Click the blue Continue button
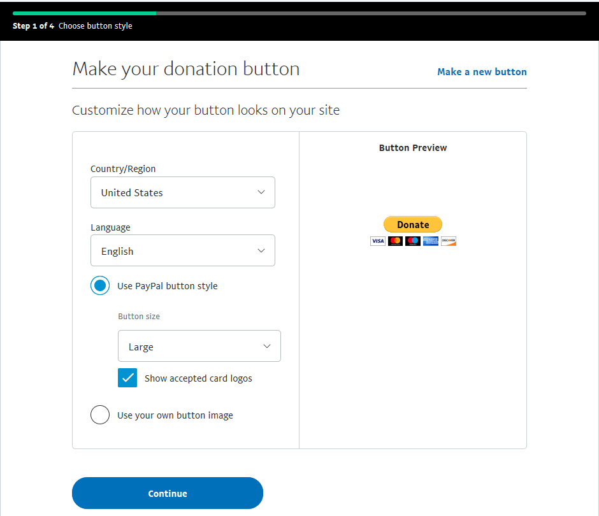 point(168,493)
